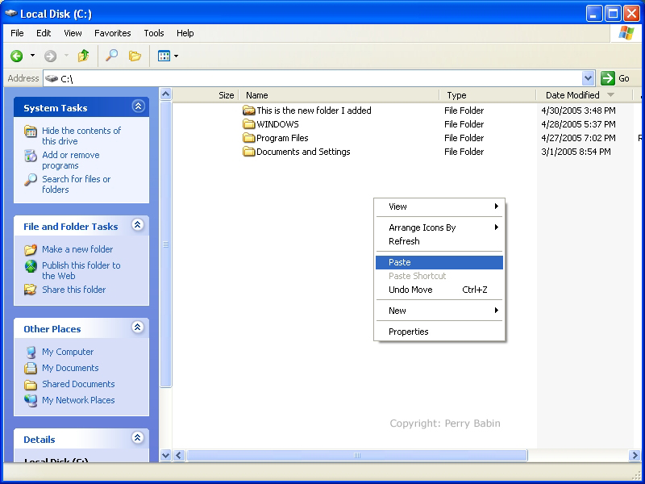Click the My Computer icon
Viewport: 645px width, 484px height.
[31, 353]
